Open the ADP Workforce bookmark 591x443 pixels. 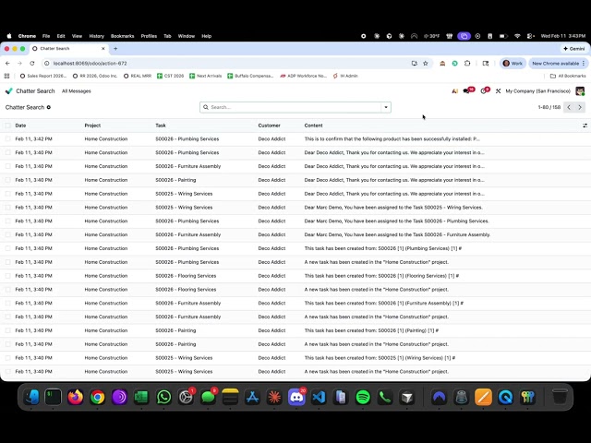pyautogui.click(x=303, y=76)
